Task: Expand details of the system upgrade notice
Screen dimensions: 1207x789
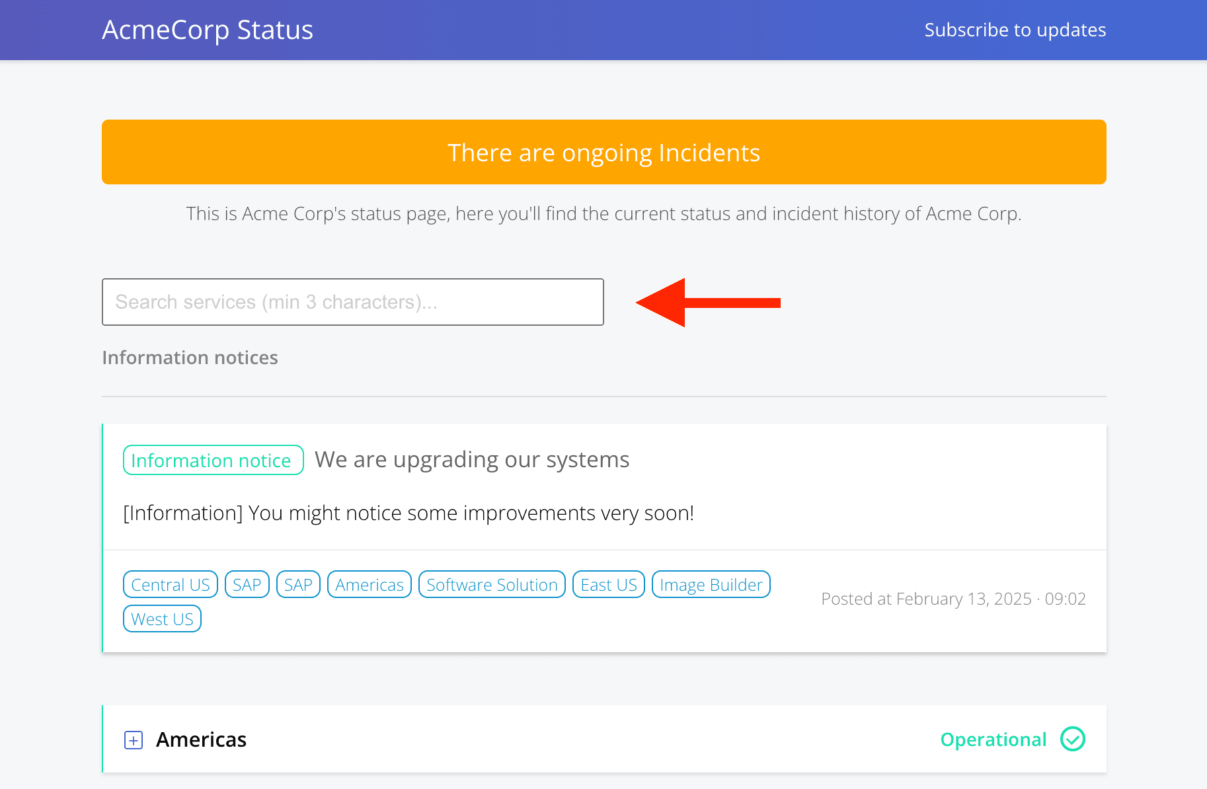Action: [x=471, y=459]
